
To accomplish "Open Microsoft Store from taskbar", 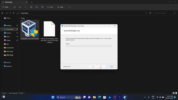I will pyautogui.click(x=105, y=97).
